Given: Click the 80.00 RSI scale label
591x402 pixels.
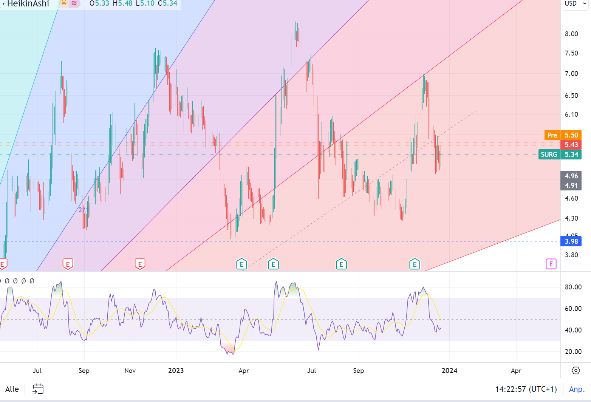Looking at the screenshot, I should tap(573, 287).
